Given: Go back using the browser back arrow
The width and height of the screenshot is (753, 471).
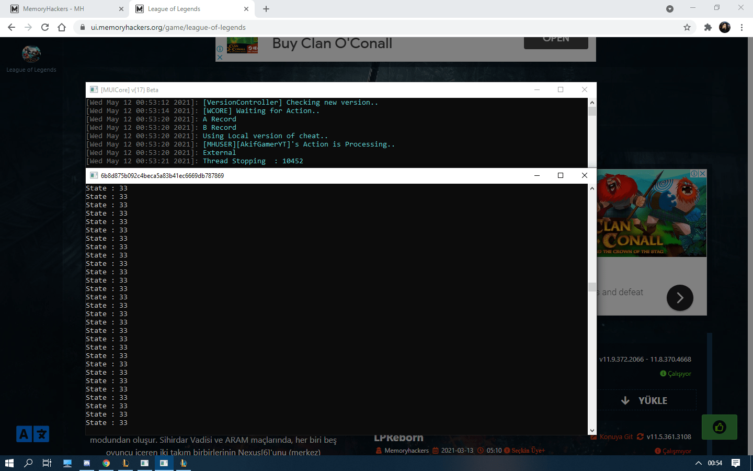Looking at the screenshot, I should click(12, 27).
